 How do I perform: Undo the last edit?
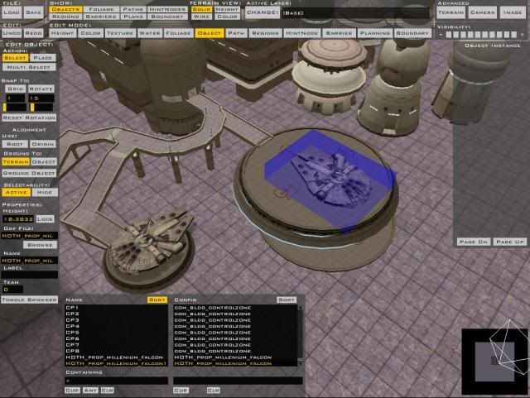pos(12,33)
